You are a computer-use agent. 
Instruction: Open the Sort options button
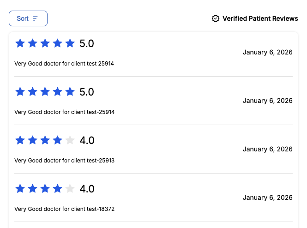(28, 18)
